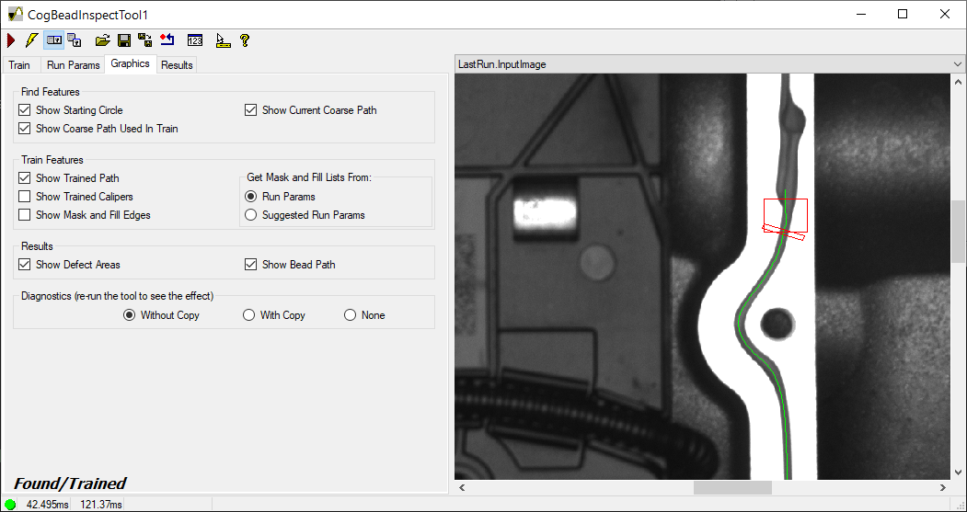Minimize the CogBeadInspectTool1 window
This screenshot has width=967, height=512.
[x=861, y=14]
